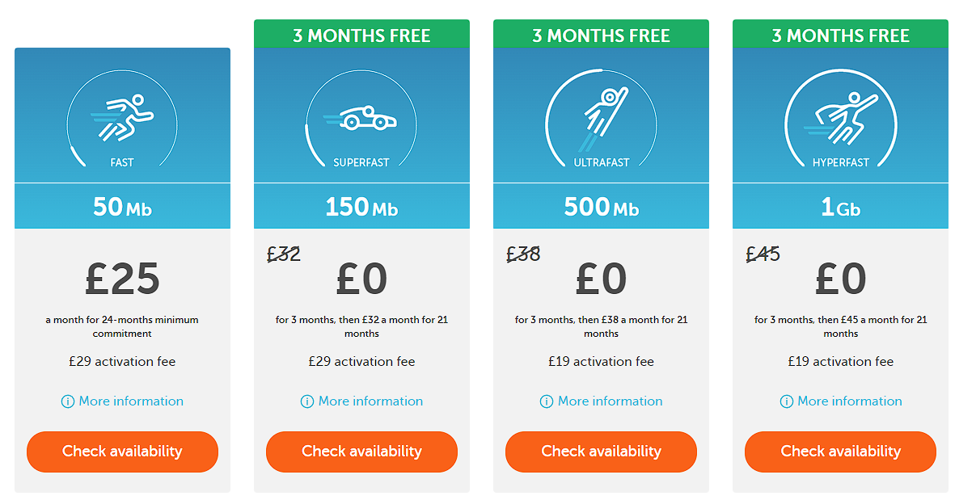Click info icon in the 50Mb plan
This screenshot has width=976, height=500.
point(68,401)
